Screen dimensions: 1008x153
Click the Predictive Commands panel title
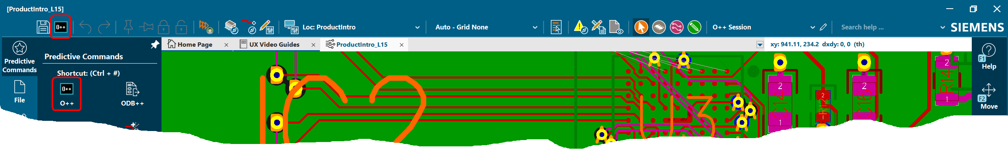[84, 56]
